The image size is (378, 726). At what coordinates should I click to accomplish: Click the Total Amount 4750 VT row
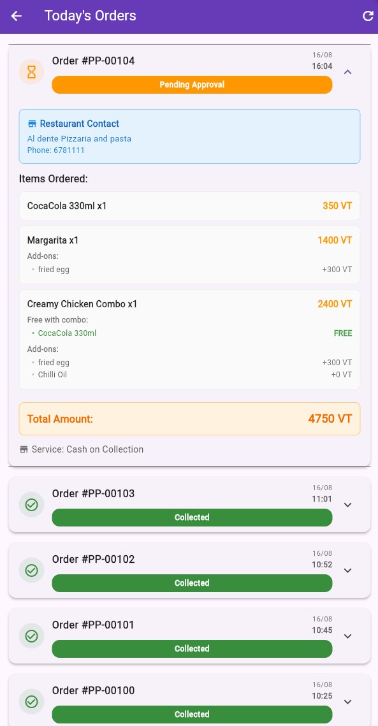[189, 419]
